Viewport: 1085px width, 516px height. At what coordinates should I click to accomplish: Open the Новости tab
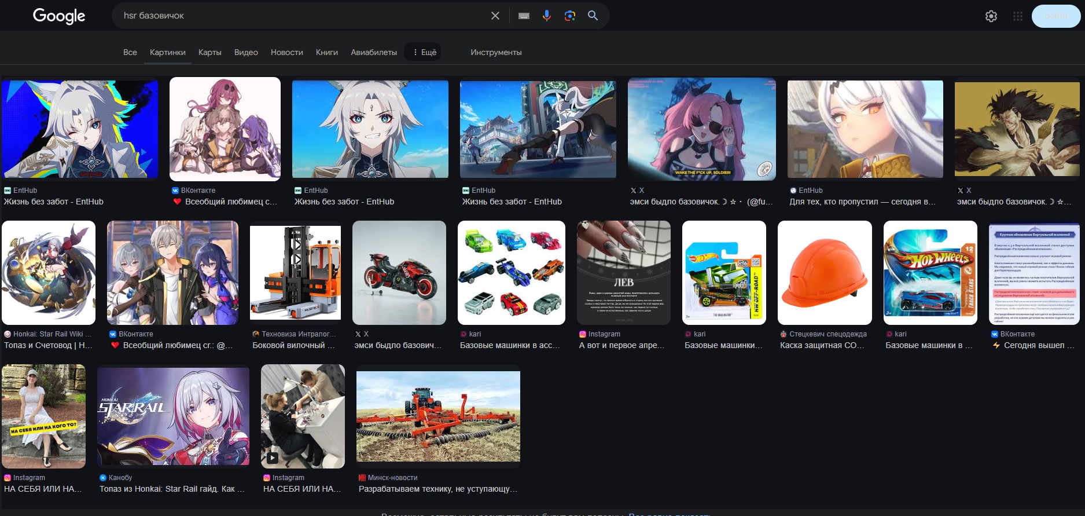[x=287, y=52]
